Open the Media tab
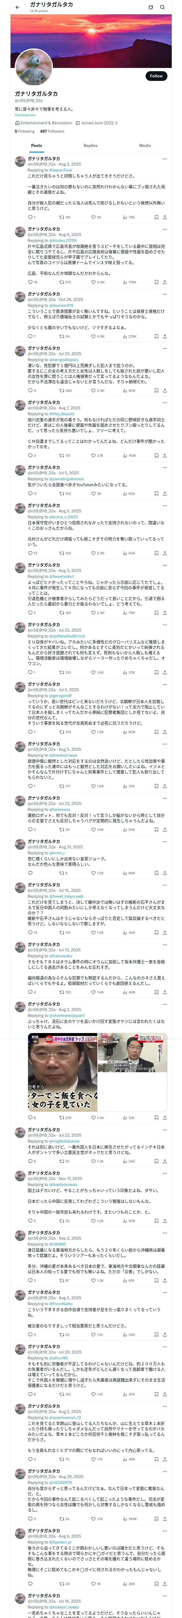182x1618 pixels. tap(145, 146)
